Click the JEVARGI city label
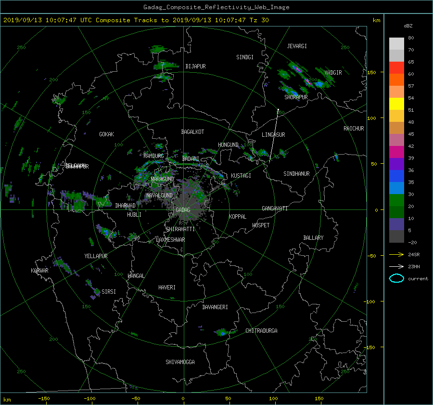Image resolution: width=433 pixels, height=405 pixels. tap(297, 46)
